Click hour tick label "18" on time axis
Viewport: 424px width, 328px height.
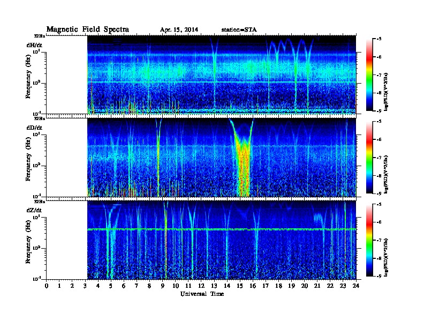point(278,286)
